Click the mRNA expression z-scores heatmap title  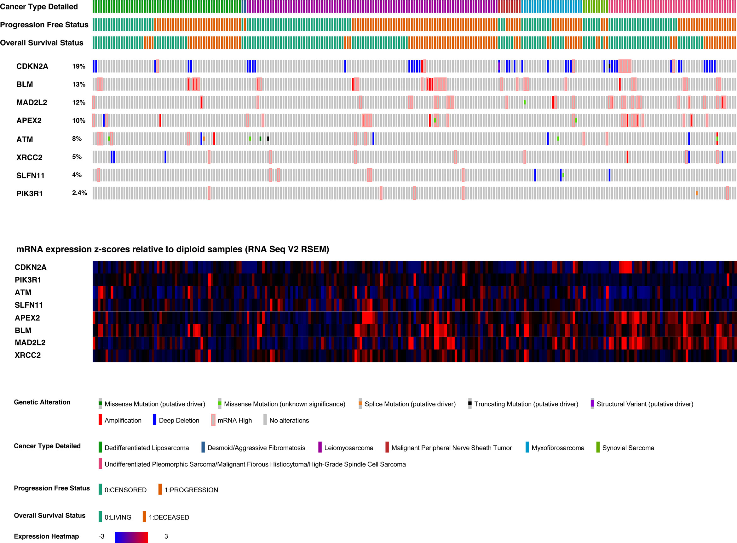point(172,249)
